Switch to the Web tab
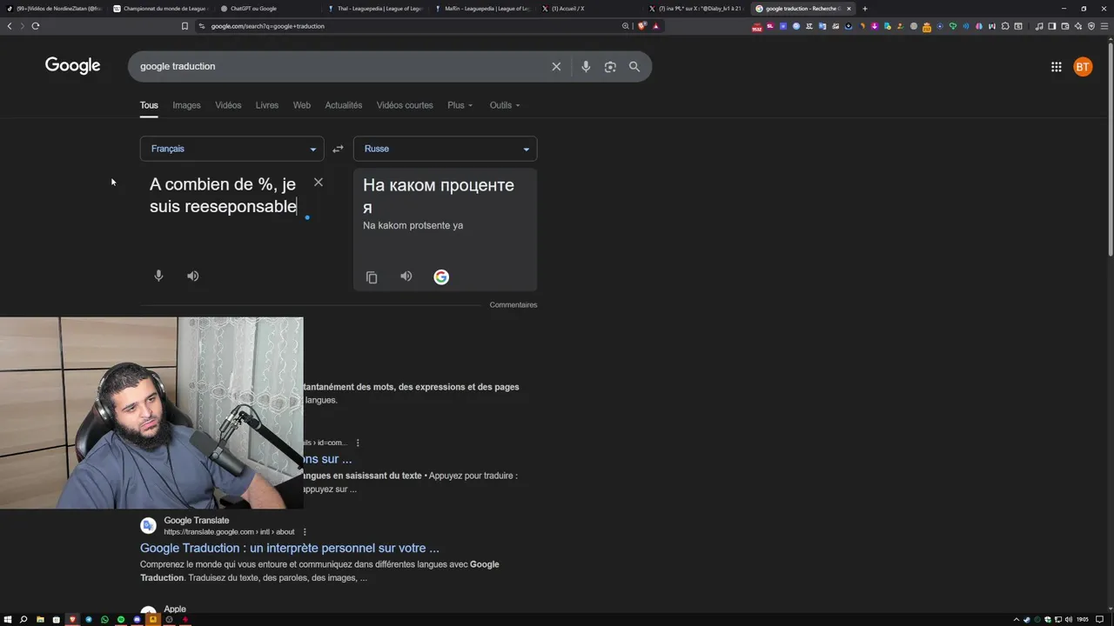The width and height of the screenshot is (1114, 626). (302, 105)
